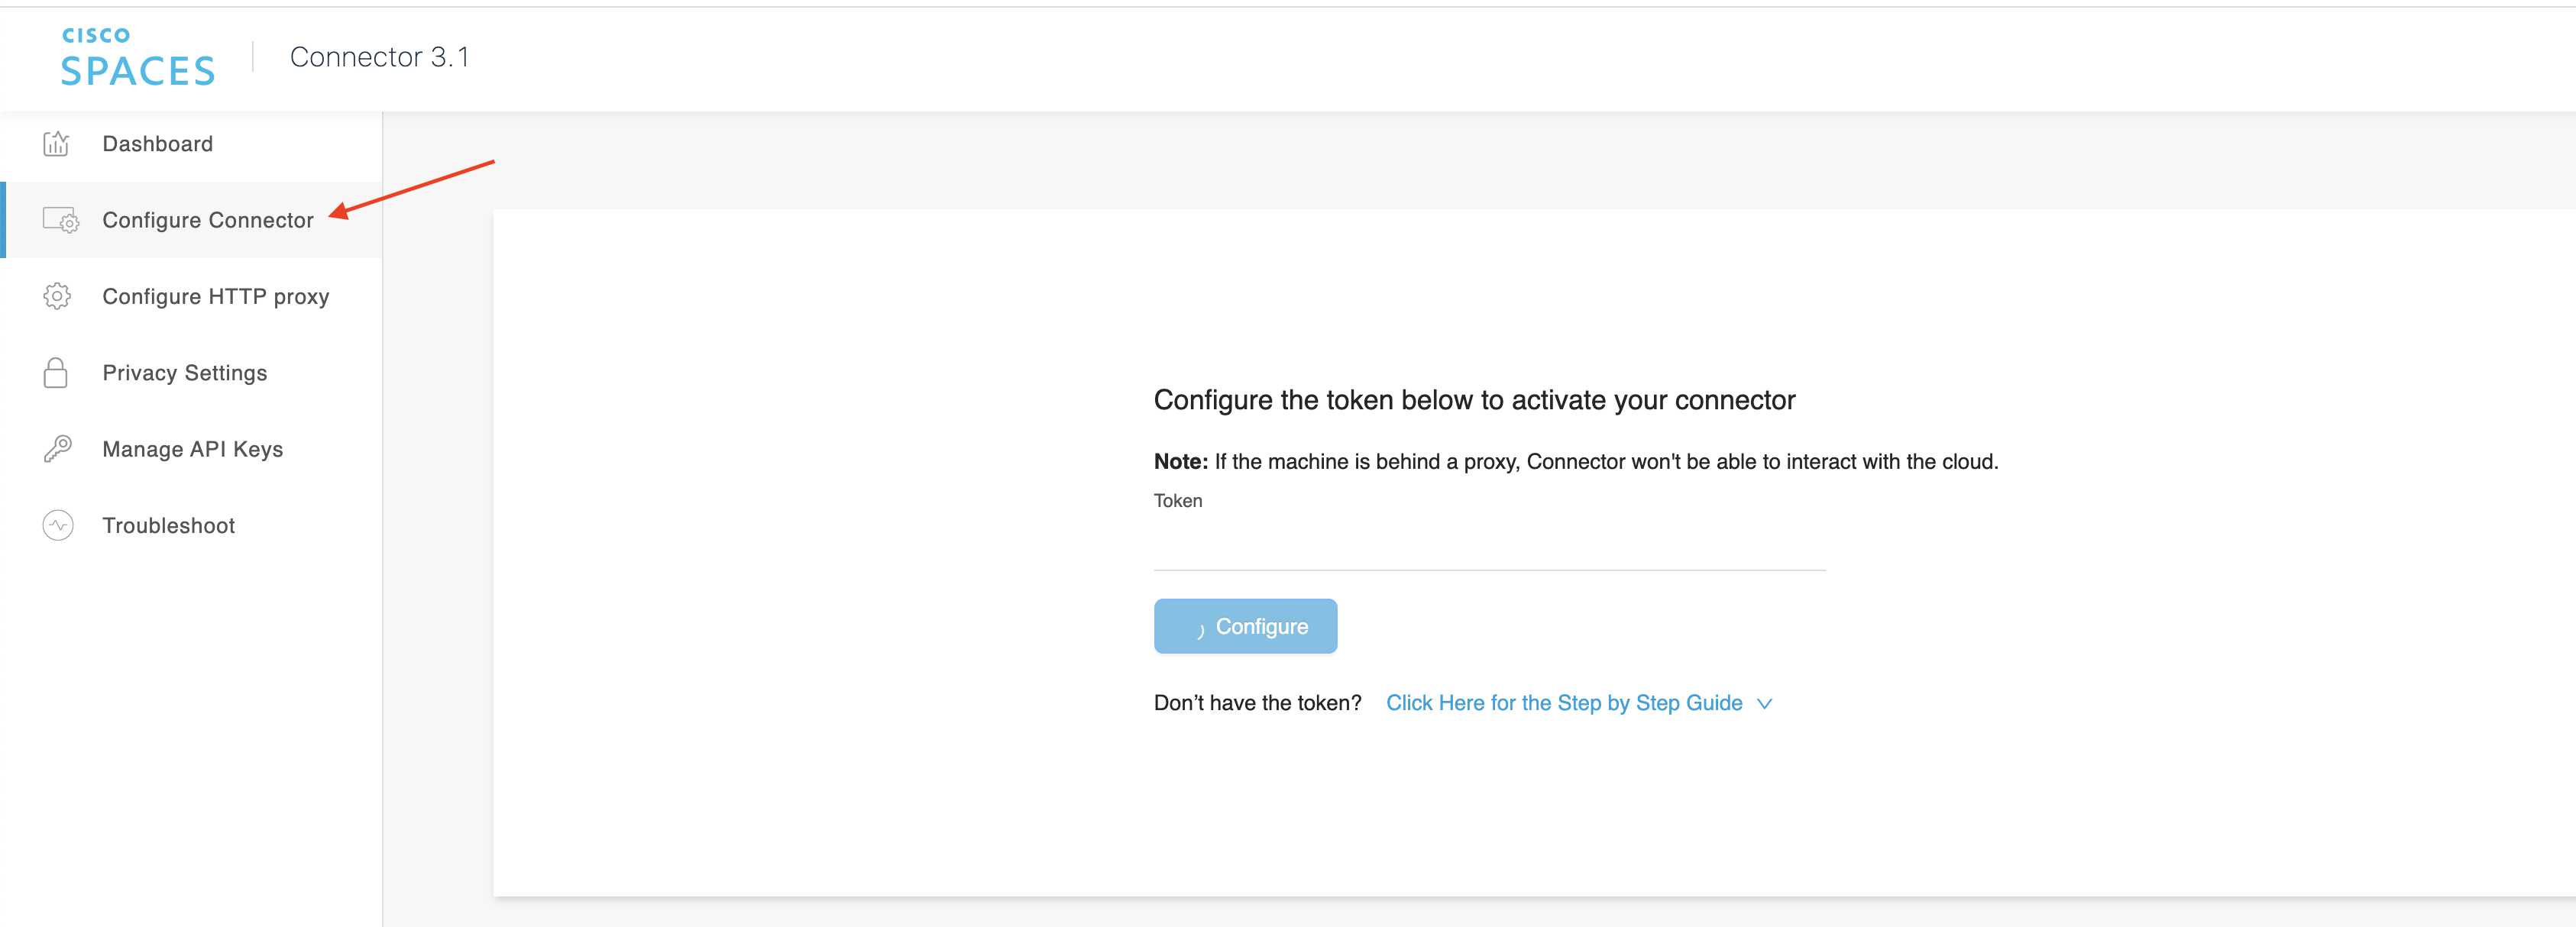The width and height of the screenshot is (2576, 927).
Task: Click the Manage API Keys key icon
Action: (57, 449)
